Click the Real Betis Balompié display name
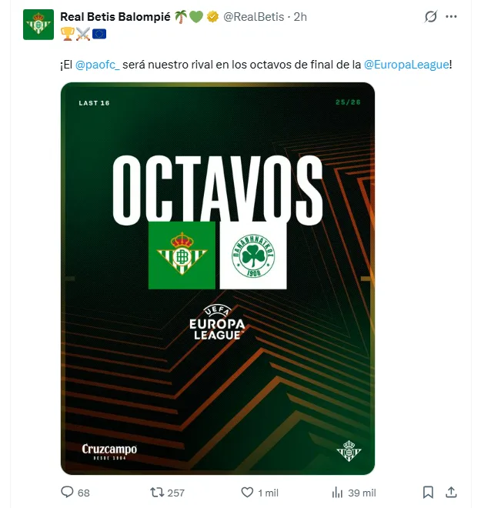 114,17
